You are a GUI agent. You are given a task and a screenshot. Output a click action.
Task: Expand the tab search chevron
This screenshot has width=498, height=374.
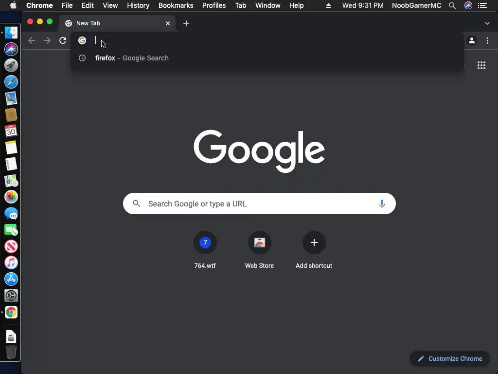tap(487, 23)
